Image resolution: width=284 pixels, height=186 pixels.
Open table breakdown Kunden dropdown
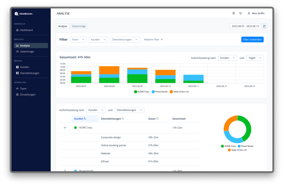coord(96,110)
